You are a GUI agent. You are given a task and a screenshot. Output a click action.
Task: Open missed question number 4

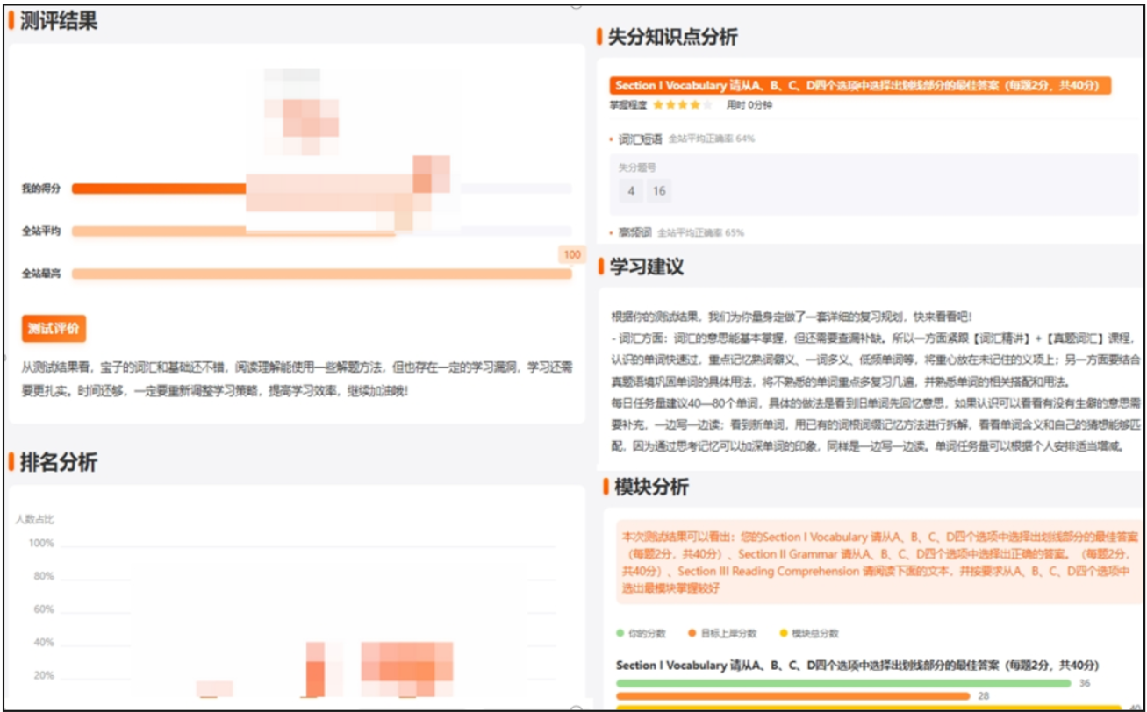coord(630,191)
